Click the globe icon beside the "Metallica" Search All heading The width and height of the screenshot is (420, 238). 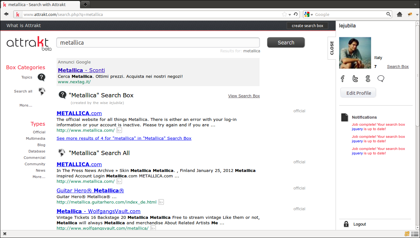(62, 153)
